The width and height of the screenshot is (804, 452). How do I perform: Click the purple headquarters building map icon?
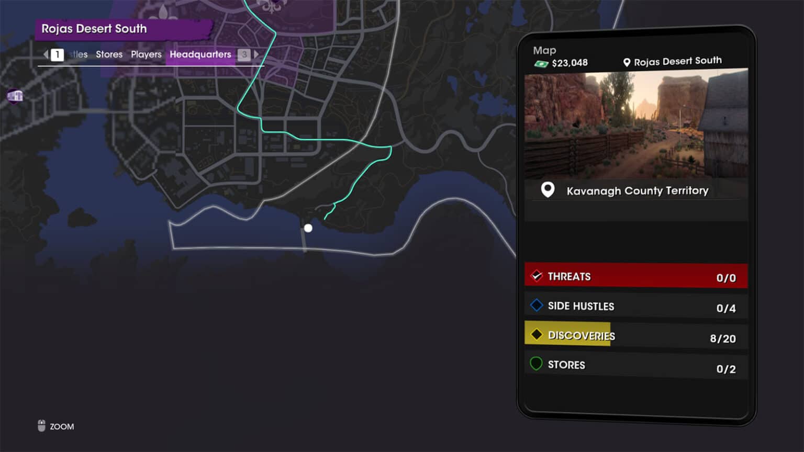(15, 96)
